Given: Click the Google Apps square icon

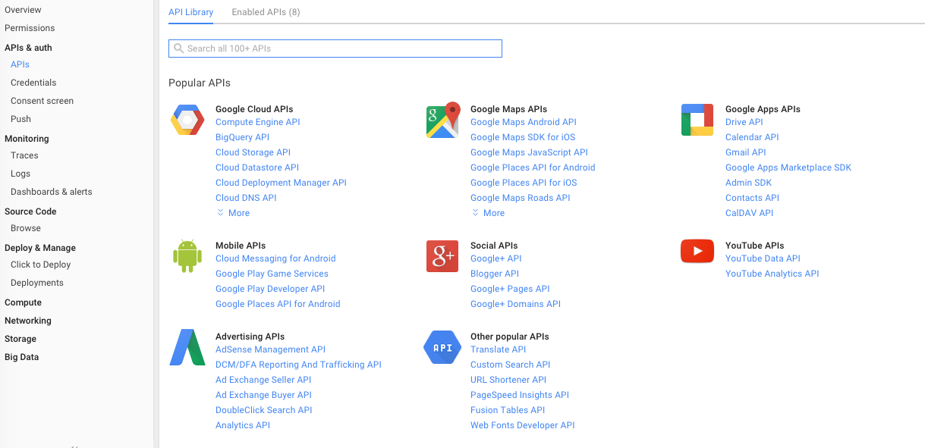Looking at the screenshot, I should click(x=697, y=120).
